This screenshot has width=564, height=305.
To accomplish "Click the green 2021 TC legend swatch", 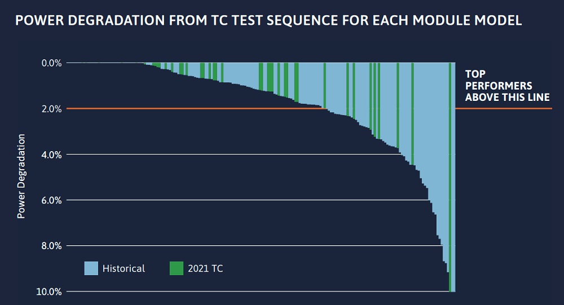I will point(176,268).
